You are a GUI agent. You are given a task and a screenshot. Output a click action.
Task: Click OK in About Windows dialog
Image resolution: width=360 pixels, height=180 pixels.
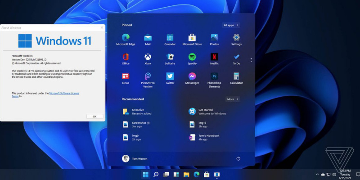94,116
